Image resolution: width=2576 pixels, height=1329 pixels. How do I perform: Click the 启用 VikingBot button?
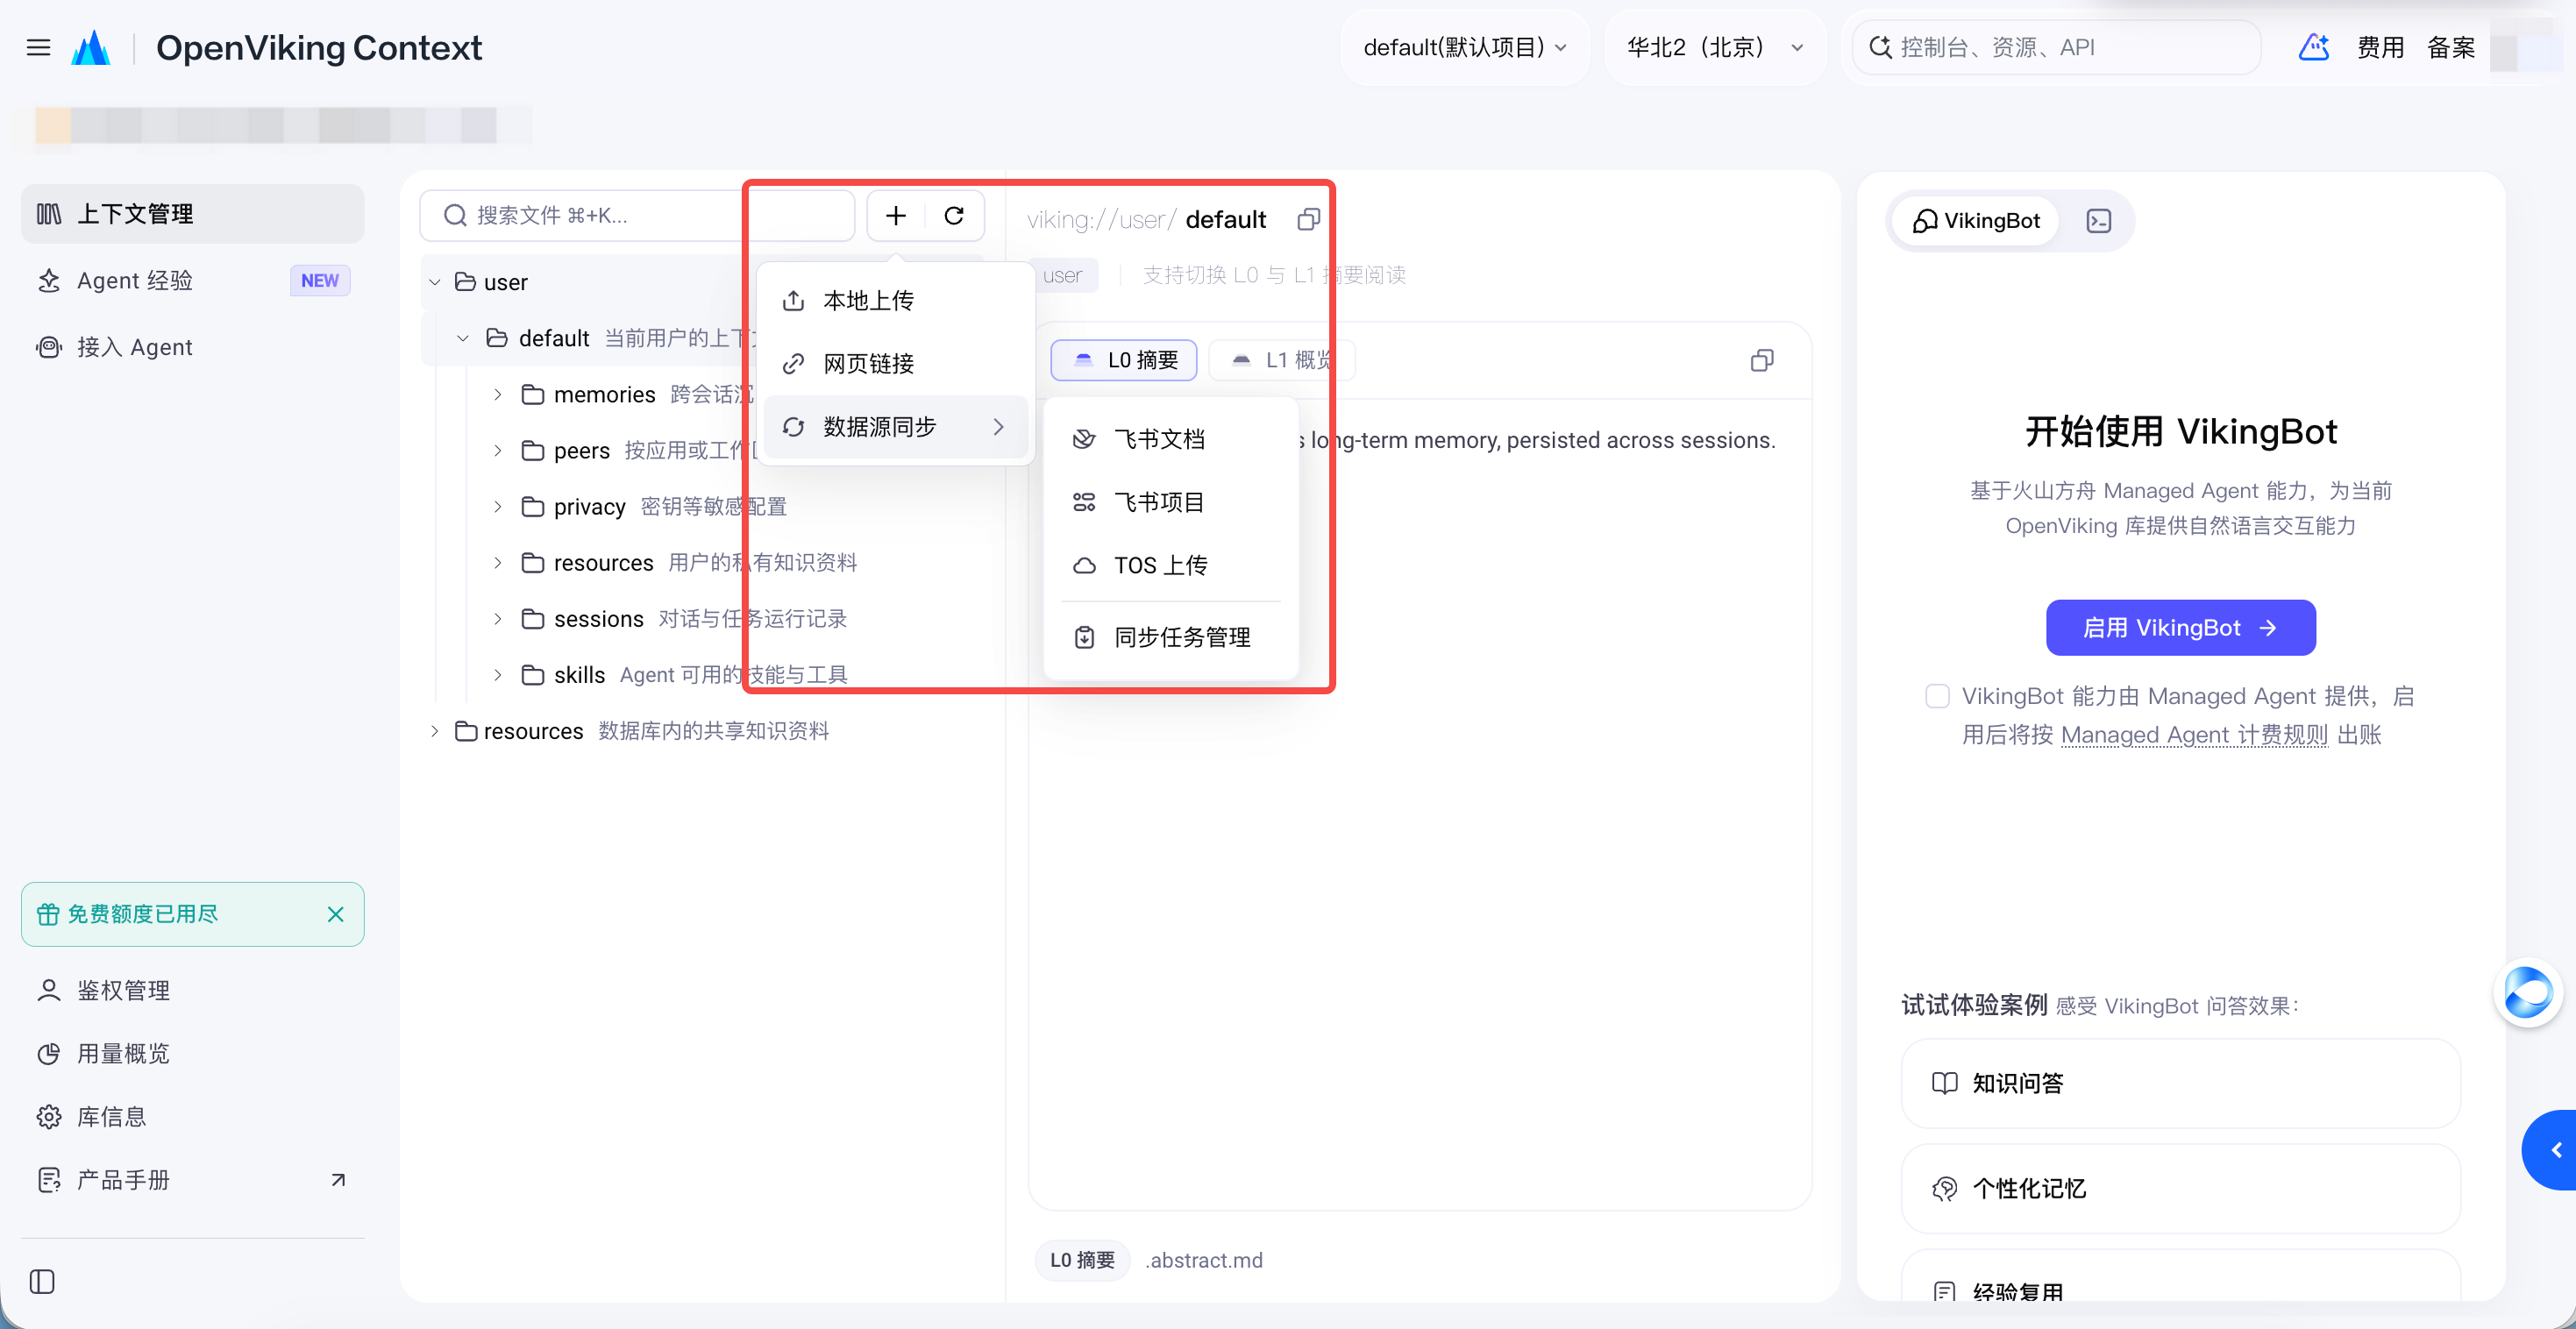point(2181,628)
